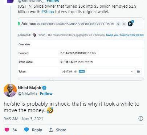Click the Nhial Majok display name
Screen dimensions: 147x135
[x=29, y=88]
